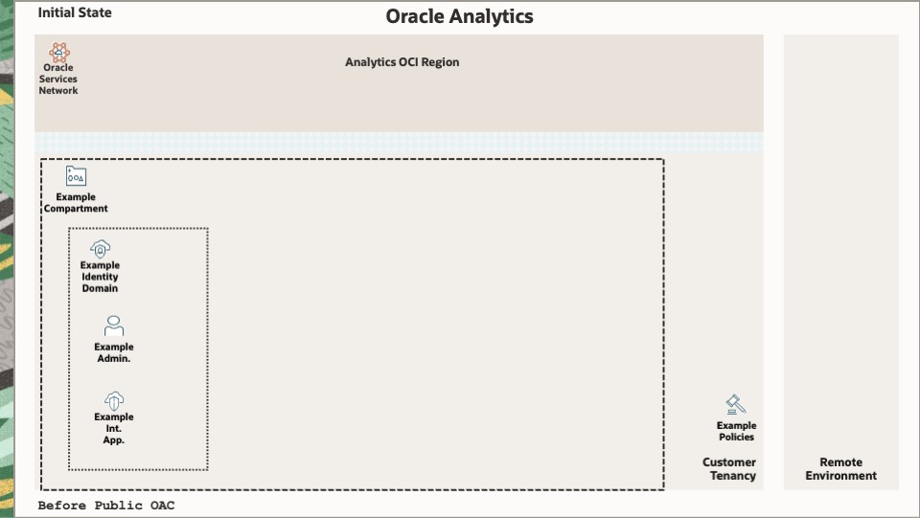The height and width of the screenshot is (518, 920).
Task: Select the Example Admin user icon
Action: [114, 327]
